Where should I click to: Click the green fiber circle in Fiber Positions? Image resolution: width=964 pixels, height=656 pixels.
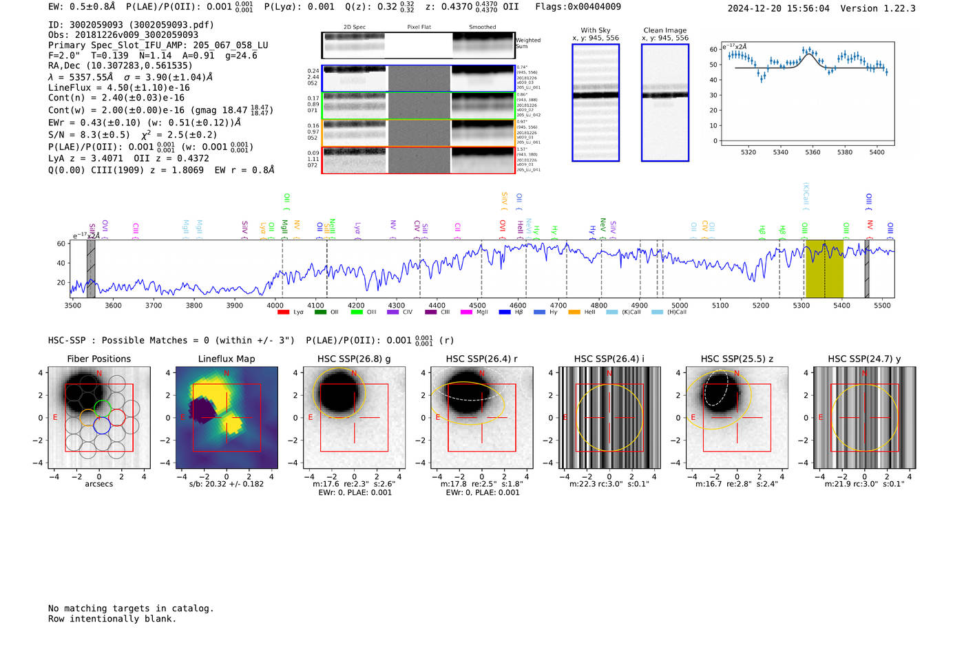102,408
